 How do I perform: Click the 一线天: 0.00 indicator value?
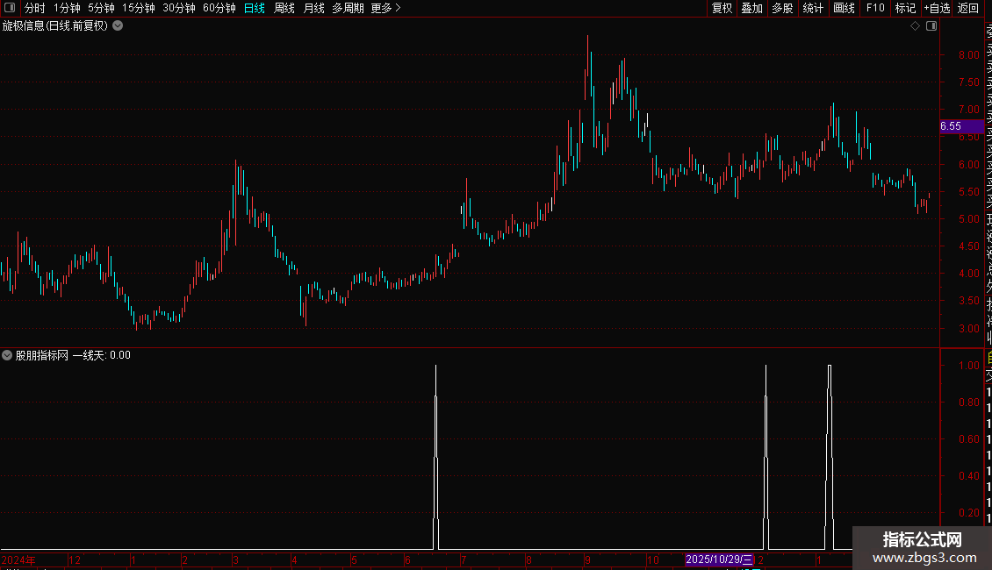(x=101, y=355)
